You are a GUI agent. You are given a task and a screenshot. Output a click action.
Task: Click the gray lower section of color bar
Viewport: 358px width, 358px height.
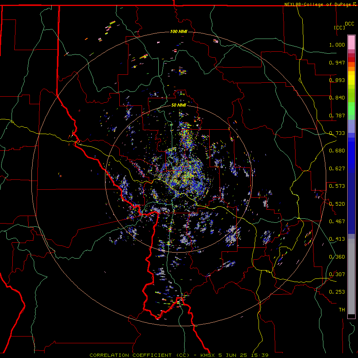click(x=351, y=276)
